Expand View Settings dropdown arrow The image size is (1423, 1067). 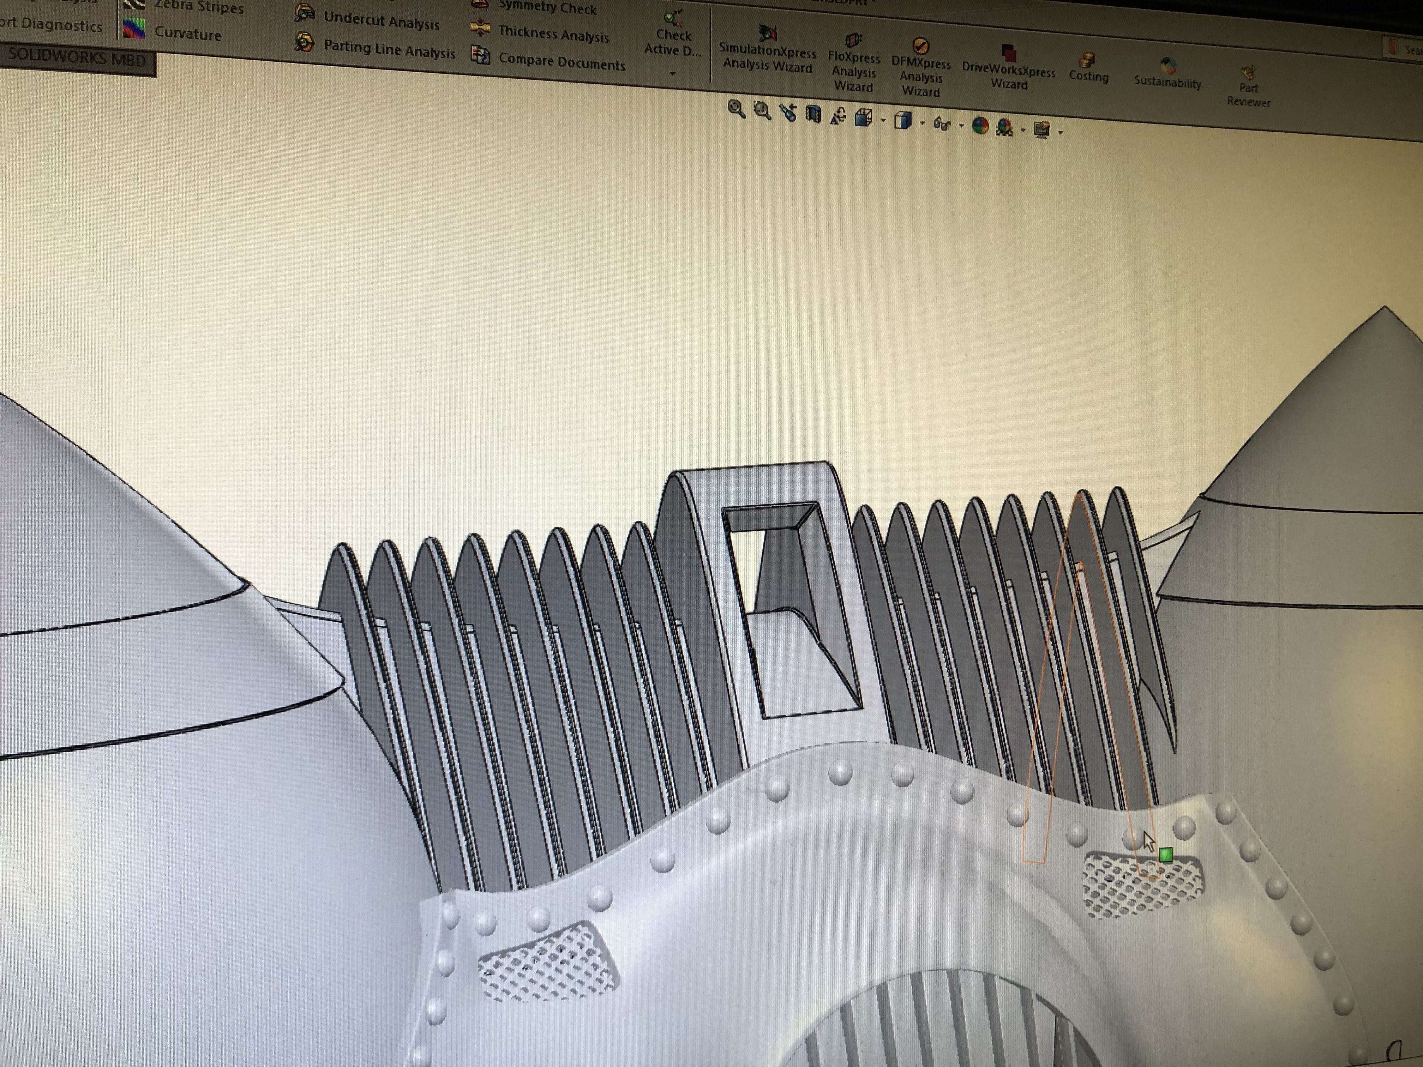click(1060, 132)
